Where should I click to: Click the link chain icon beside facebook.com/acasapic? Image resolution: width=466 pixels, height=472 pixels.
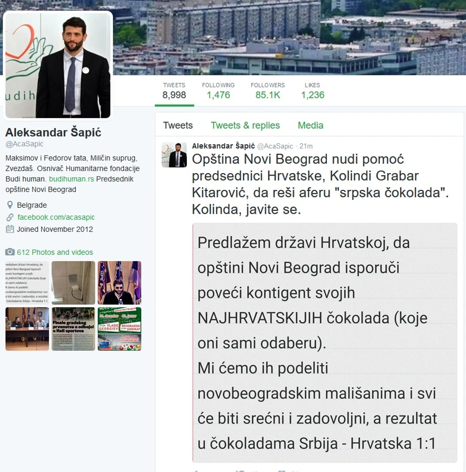point(10,217)
